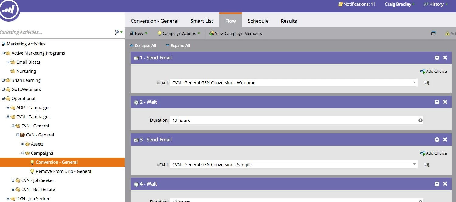Open the step 1 Email dropdown arrow
Image resolution: width=456 pixels, height=202 pixels.
[415, 82]
